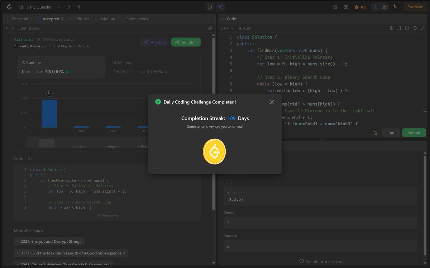The height and width of the screenshot is (268, 430).
Task: Click the nums input value [1,3,5]
Action: coord(235,199)
